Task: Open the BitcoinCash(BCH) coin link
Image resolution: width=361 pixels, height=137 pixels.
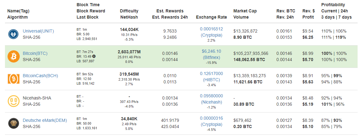Action: [x=40, y=76]
